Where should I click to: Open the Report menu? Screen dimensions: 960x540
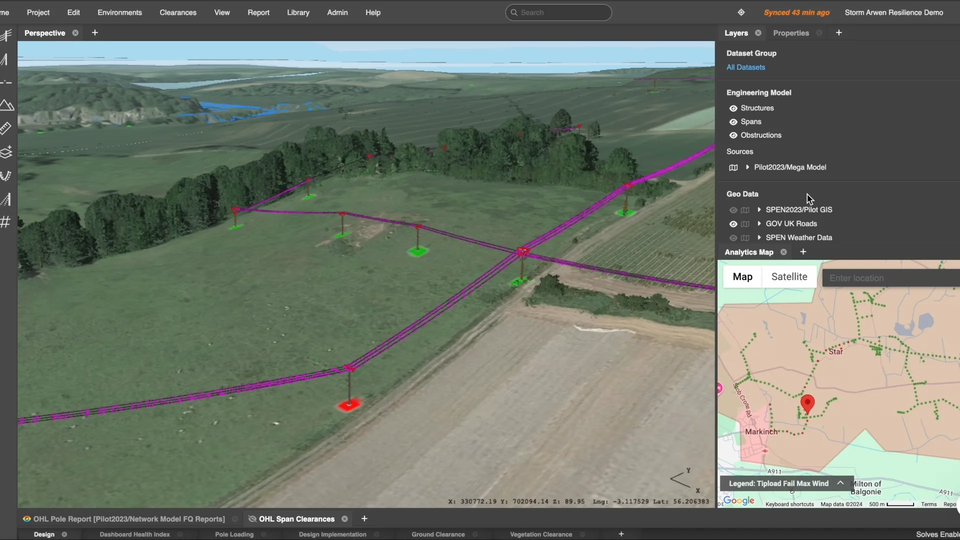tap(258, 12)
